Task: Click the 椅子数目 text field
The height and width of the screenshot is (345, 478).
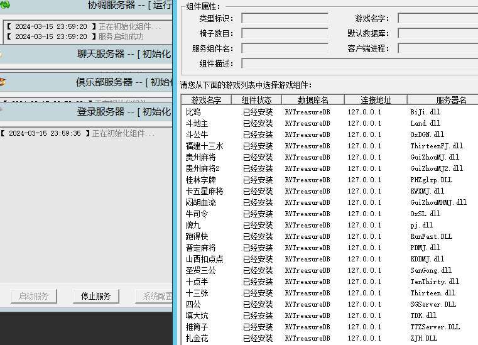Action: tap(285, 33)
